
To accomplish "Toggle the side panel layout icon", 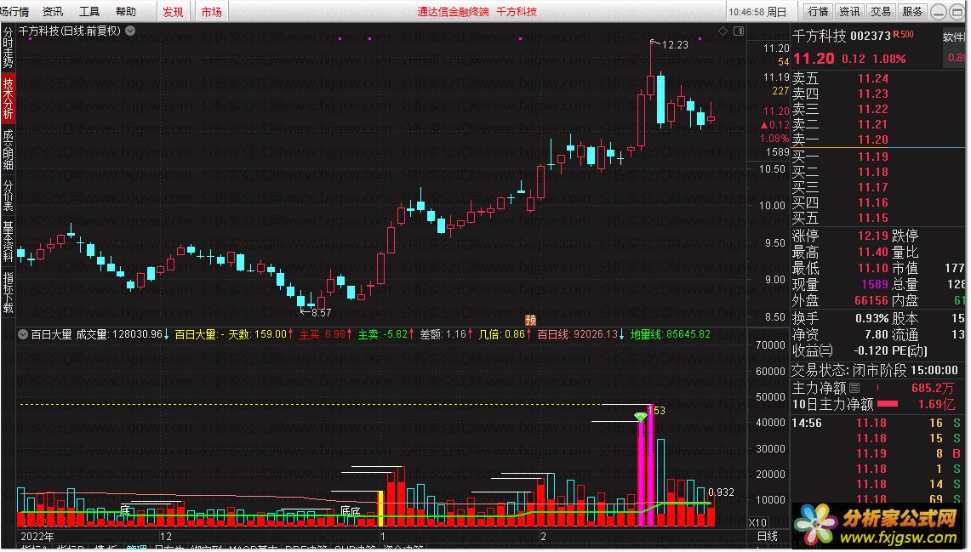I will 738,31.
